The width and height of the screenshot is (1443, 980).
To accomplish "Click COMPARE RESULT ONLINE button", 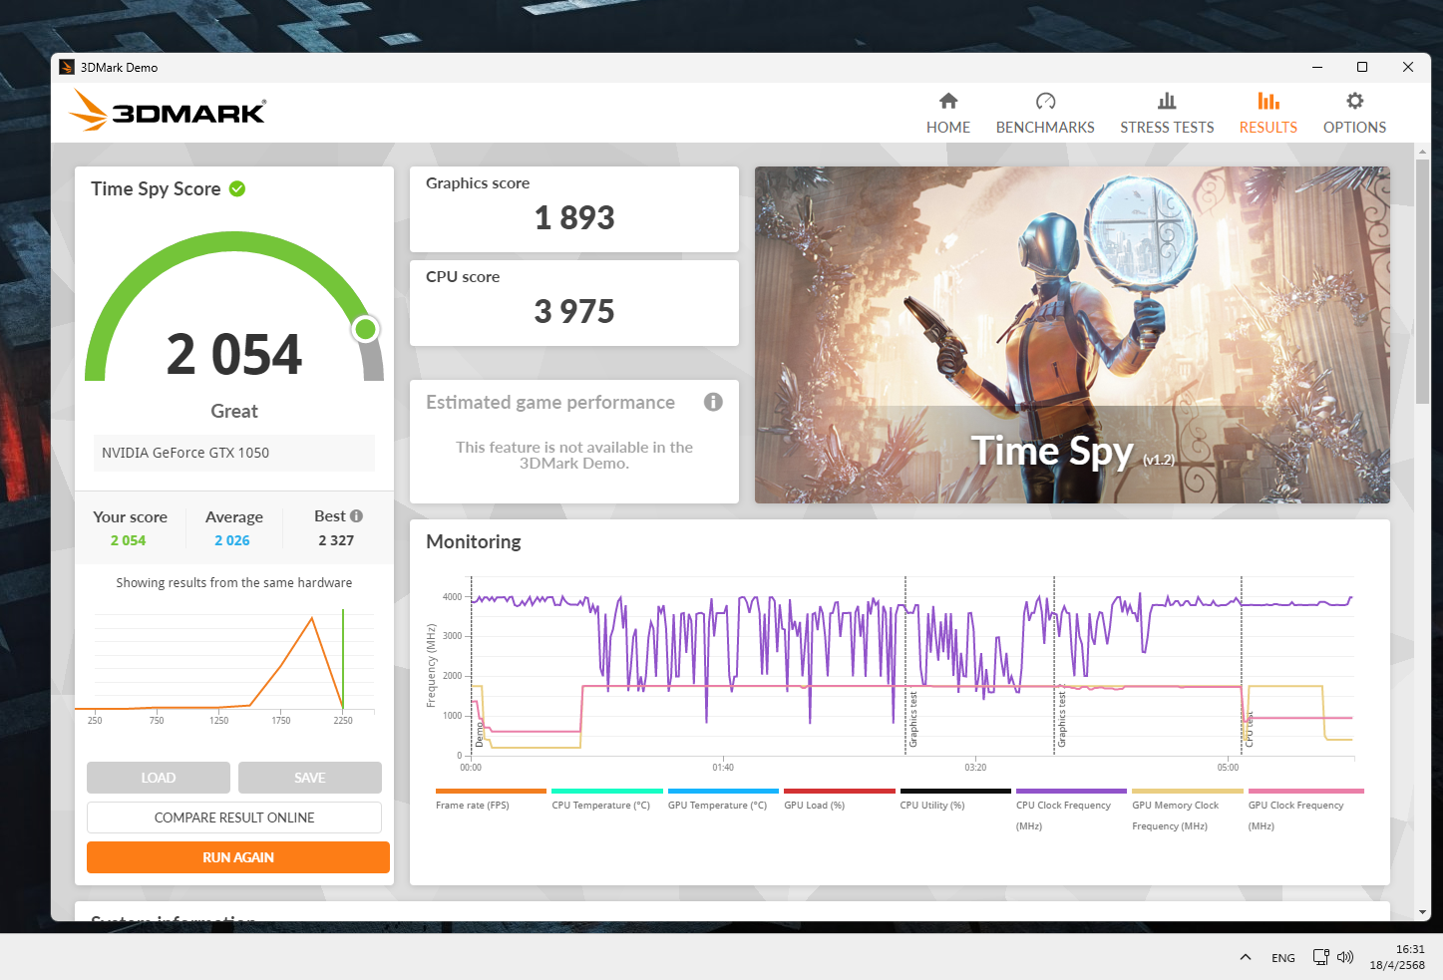I will [x=234, y=817].
